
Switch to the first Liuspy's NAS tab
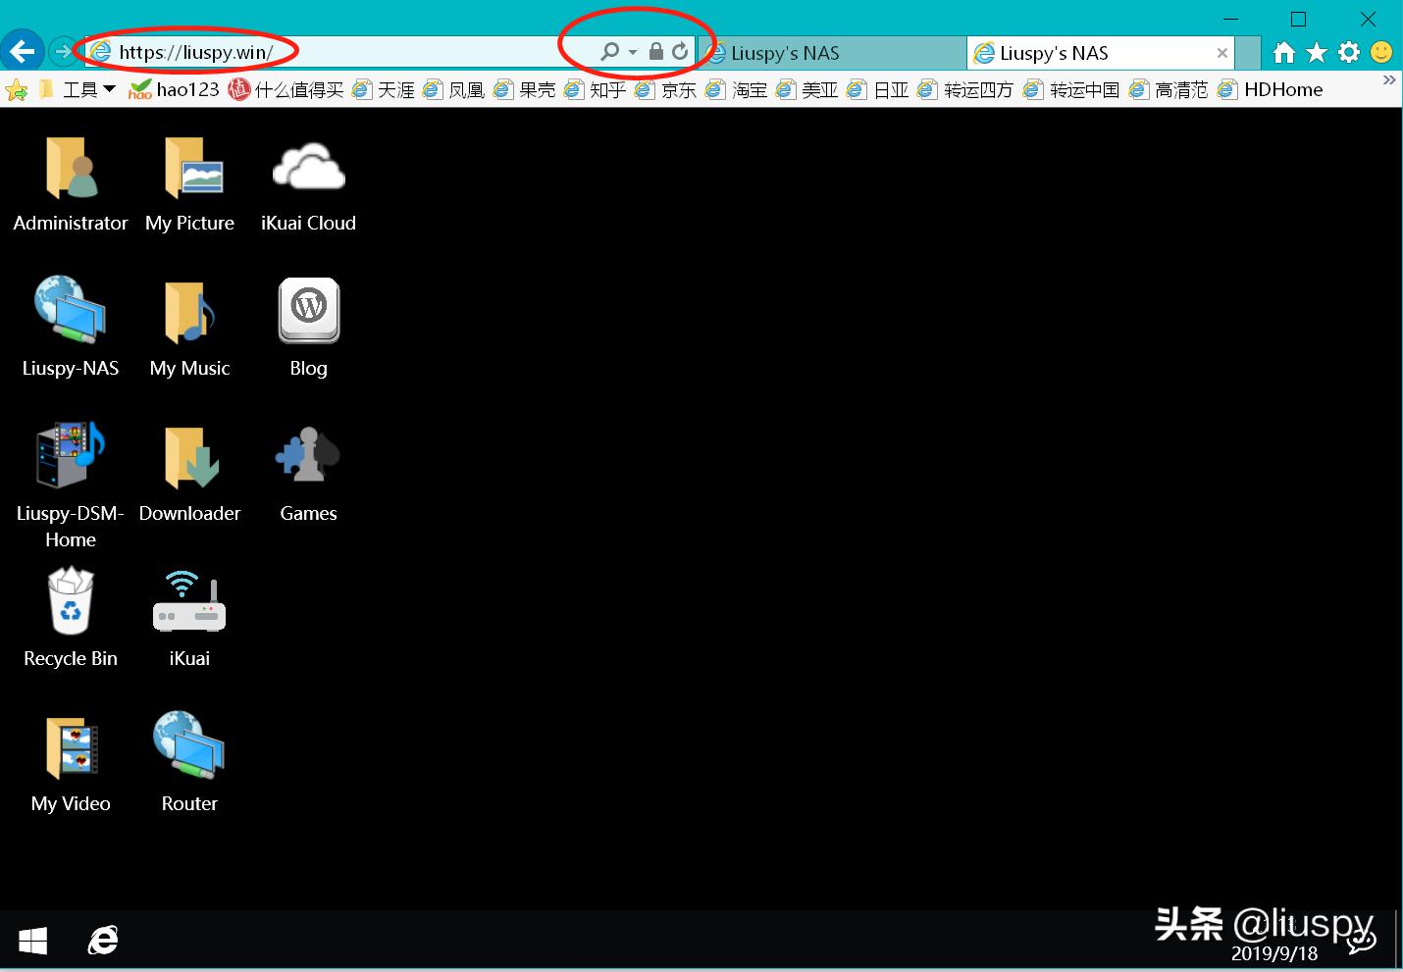click(x=832, y=53)
